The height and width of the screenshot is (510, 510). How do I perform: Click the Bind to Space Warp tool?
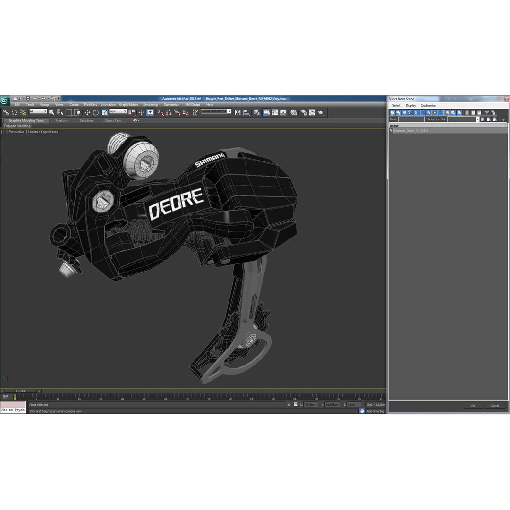tap(23, 112)
